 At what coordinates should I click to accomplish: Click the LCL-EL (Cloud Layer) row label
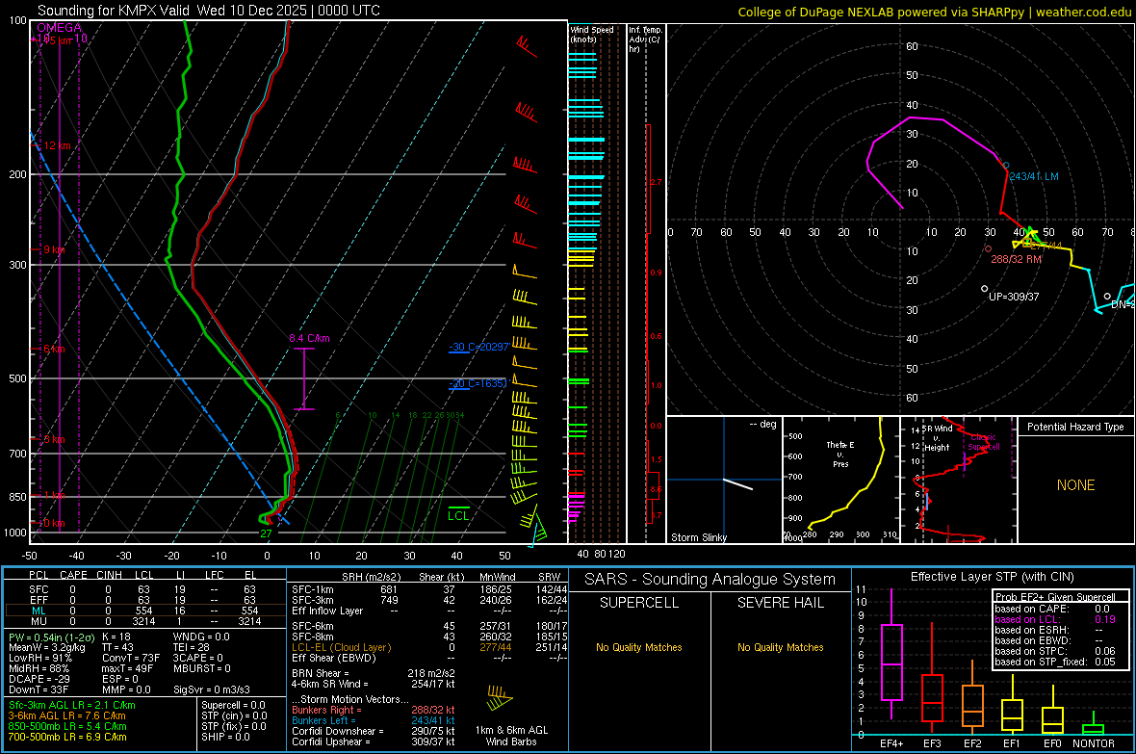point(341,647)
